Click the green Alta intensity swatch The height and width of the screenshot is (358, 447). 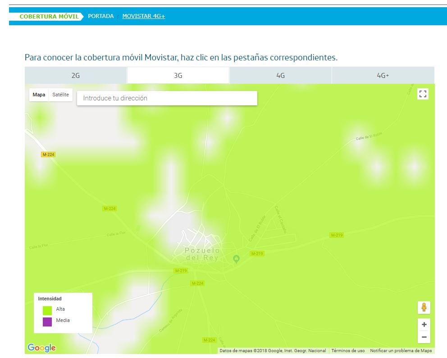pos(47,310)
